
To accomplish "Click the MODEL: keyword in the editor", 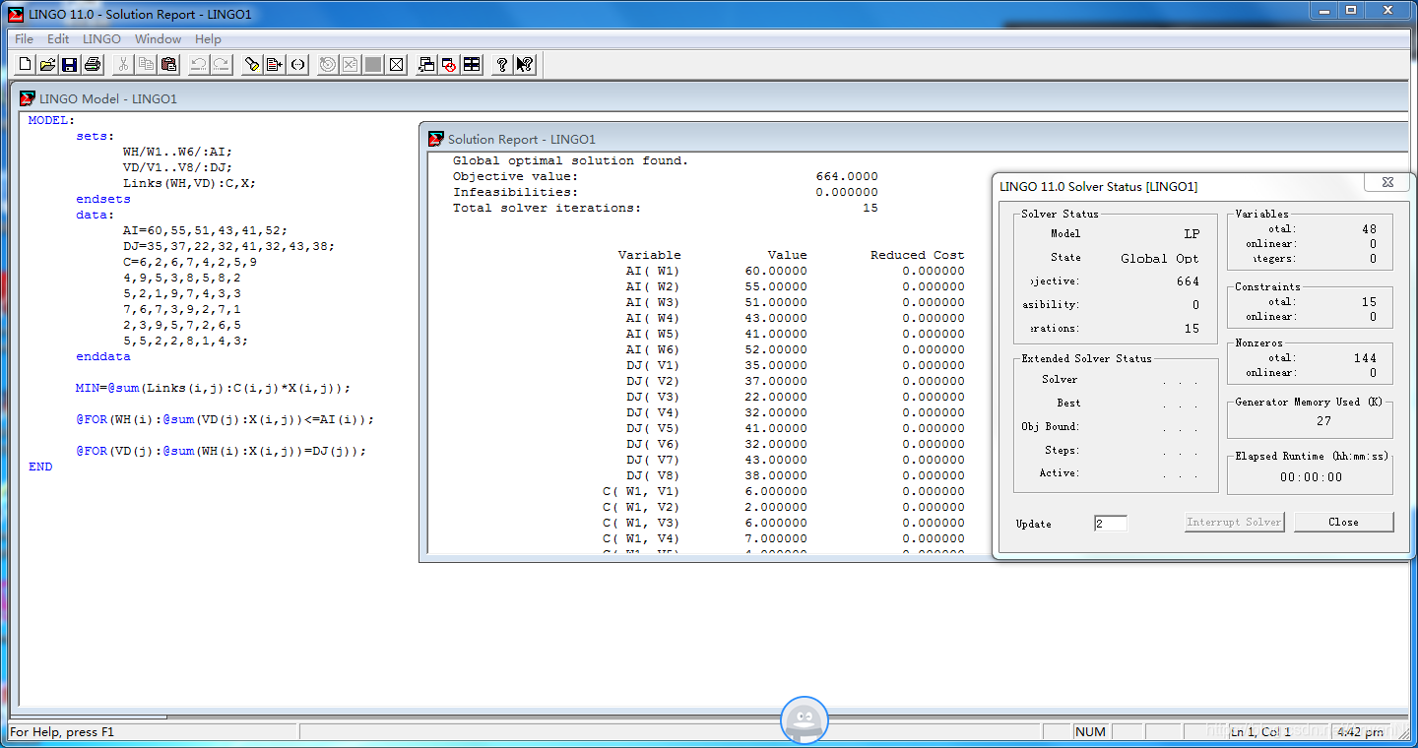I will pos(52,120).
